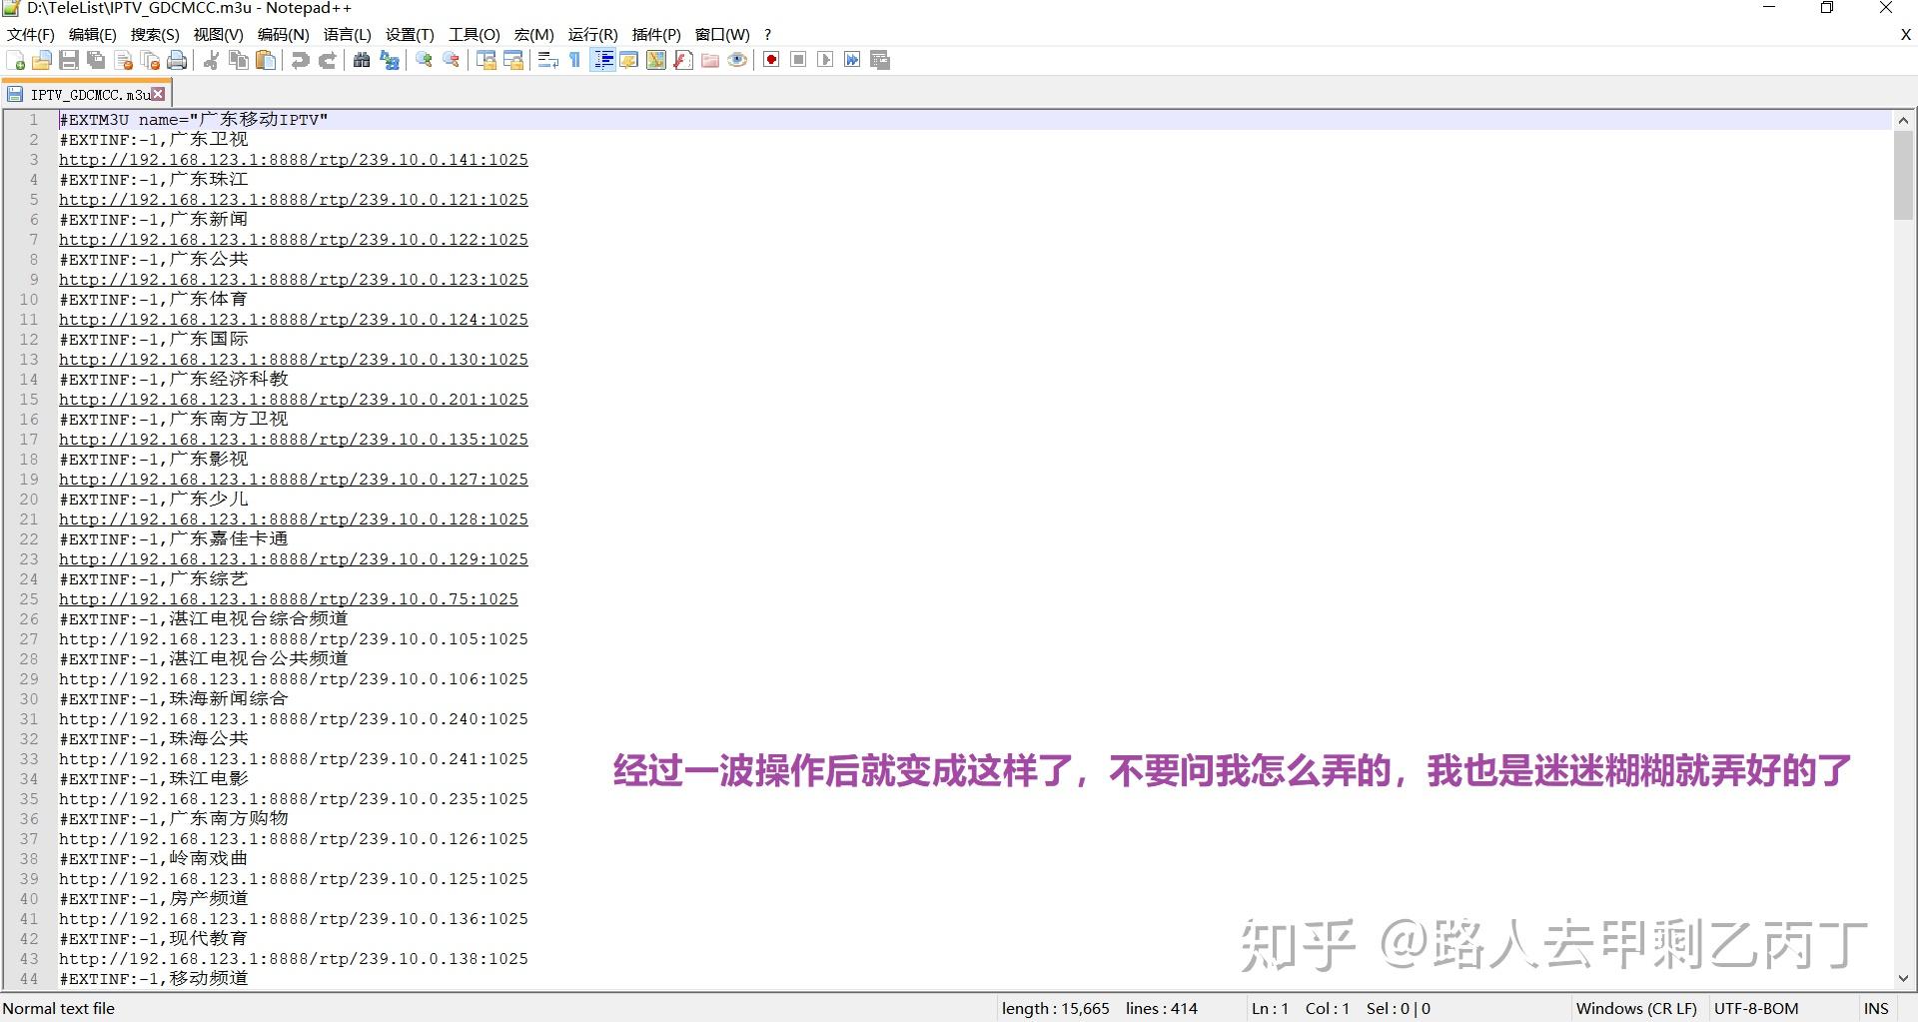The image size is (1918, 1022).
Task: Toggle show all characters
Action: (572, 60)
